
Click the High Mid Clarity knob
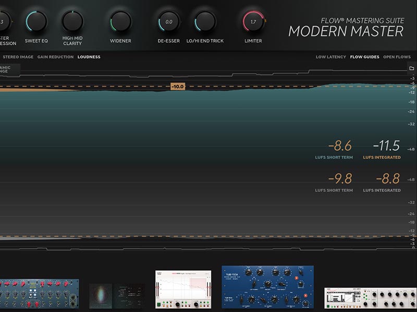tap(72, 22)
